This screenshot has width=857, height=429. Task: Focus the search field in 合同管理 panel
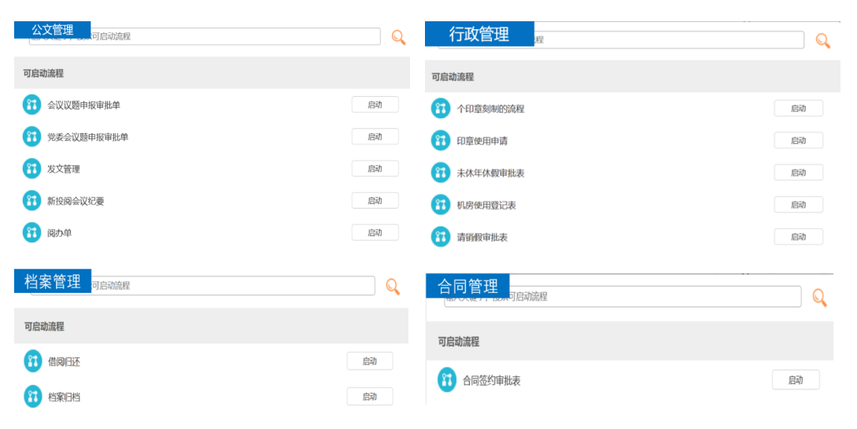coord(622,297)
